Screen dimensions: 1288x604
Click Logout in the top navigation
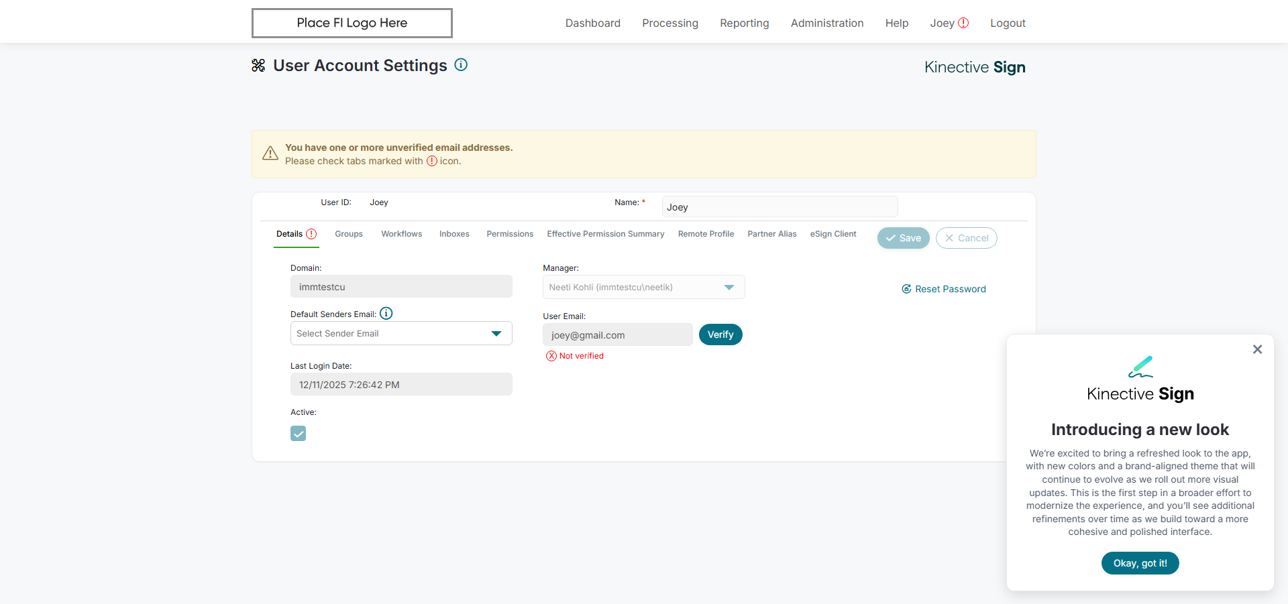point(1008,23)
